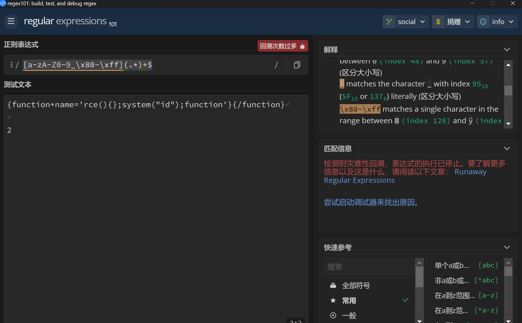Image resolution: width=522 pixels, height=323 pixels.
Task: Open the hamburger sidebar menu
Action: 11,21
